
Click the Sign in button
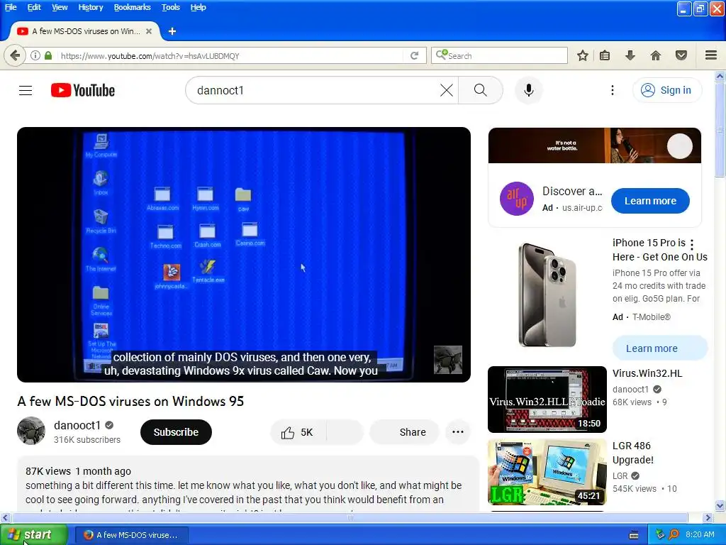pyautogui.click(x=666, y=90)
